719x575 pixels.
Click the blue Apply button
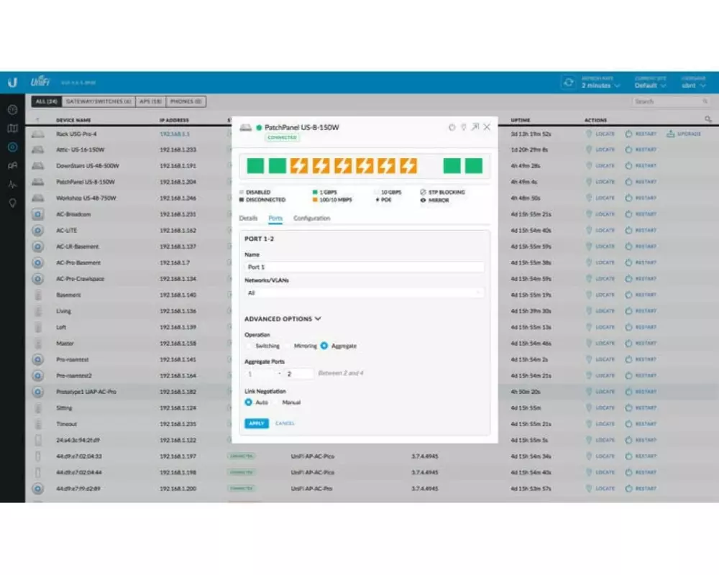257,423
